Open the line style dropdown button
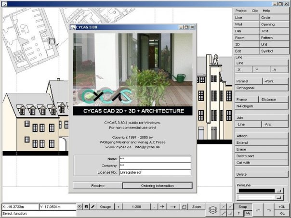 pos(279,197)
